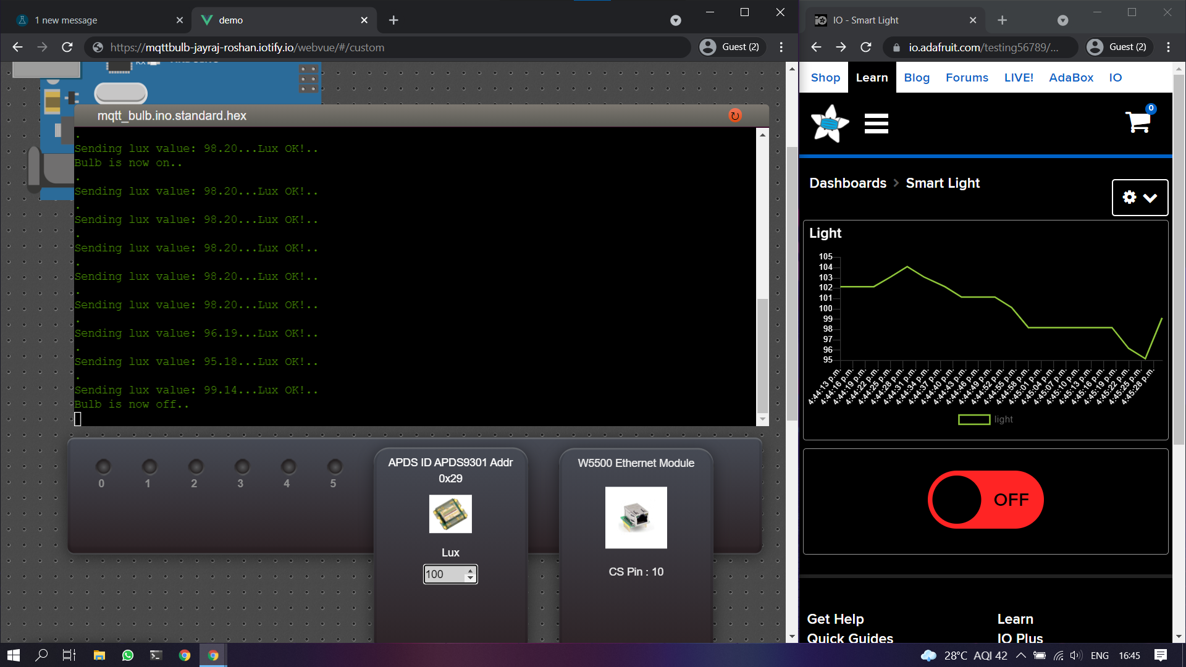The width and height of the screenshot is (1186, 667).
Task: Toggle LED pin 3 indicator
Action: (242, 466)
